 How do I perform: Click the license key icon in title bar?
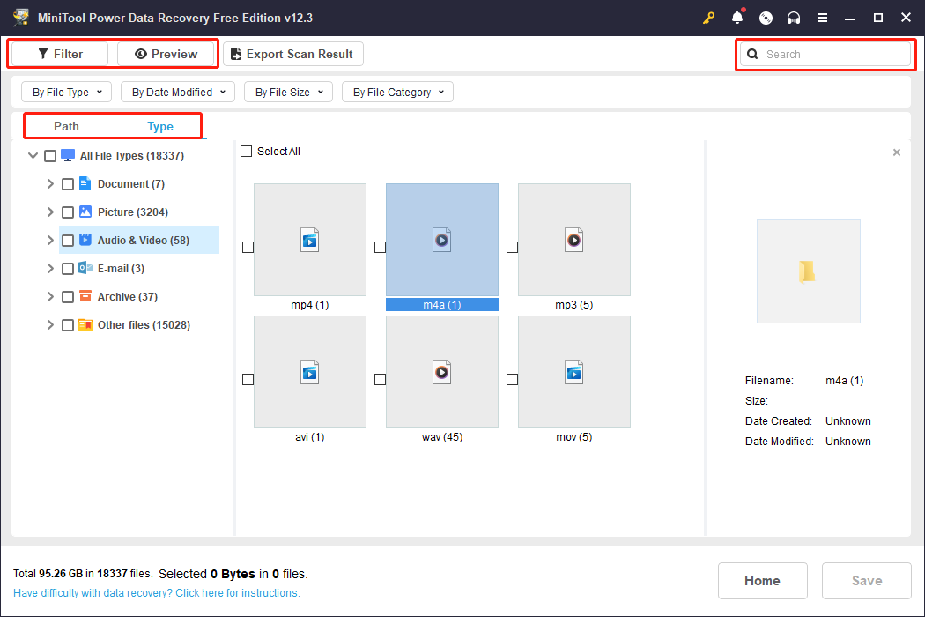[x=708, y=18]
